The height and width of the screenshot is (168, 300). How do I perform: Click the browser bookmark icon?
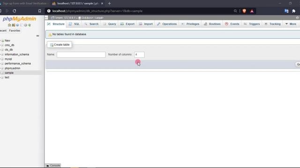(x=39, y=11)
